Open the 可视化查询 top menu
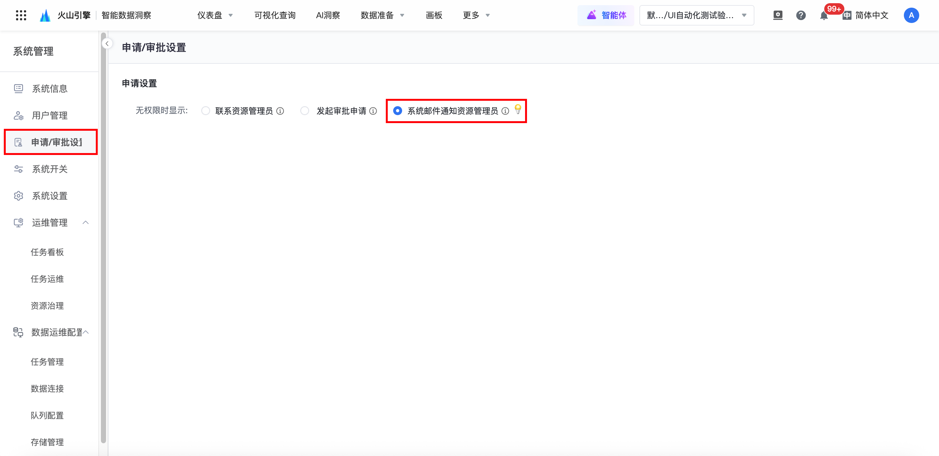Screen dimensions: 939x456 [274, 15]
